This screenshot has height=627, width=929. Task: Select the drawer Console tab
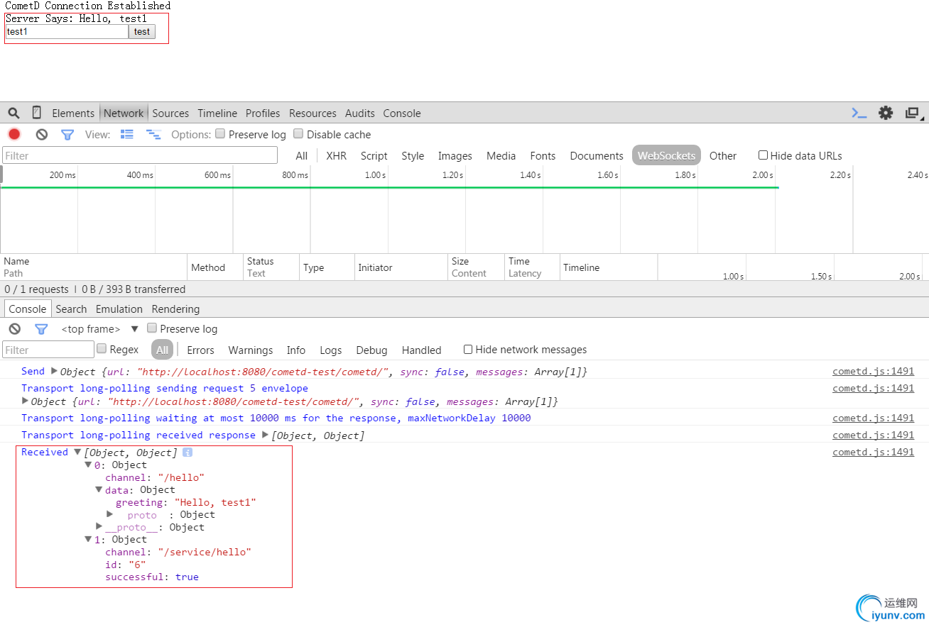coord(27,309)
